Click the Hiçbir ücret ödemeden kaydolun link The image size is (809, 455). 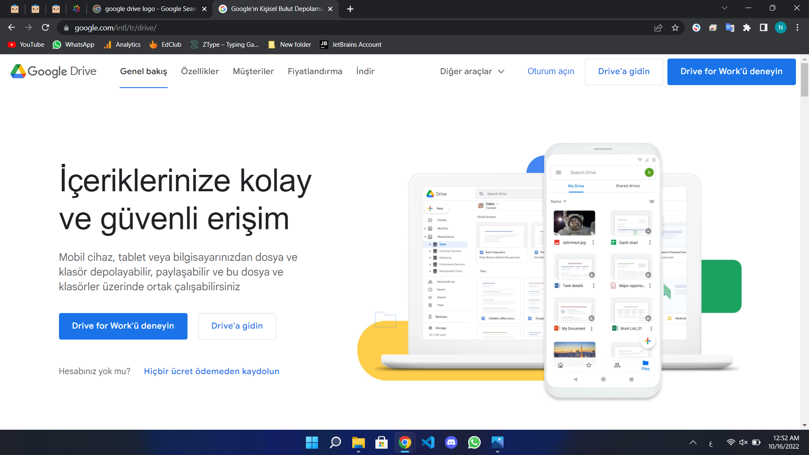[x=212, y=371]
